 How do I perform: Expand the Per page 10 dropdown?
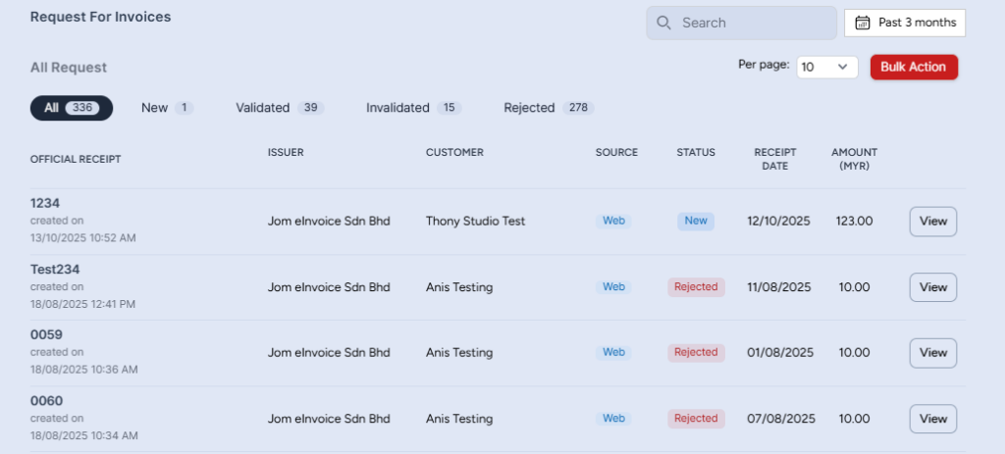827,67
